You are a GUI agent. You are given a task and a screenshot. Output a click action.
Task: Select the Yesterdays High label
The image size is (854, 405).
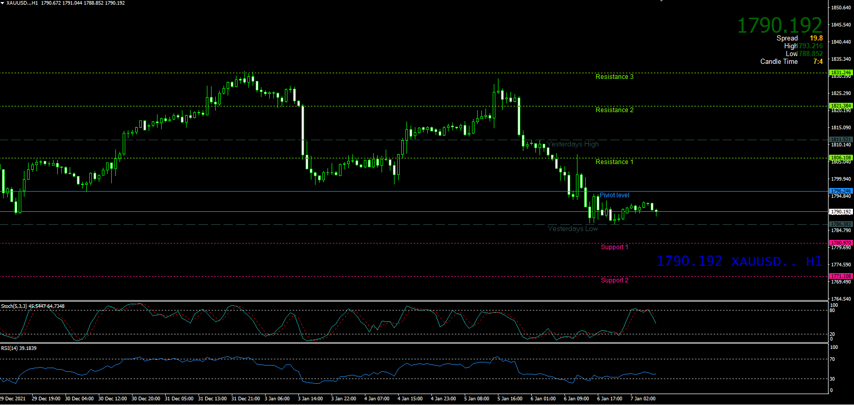pos(573,144)
